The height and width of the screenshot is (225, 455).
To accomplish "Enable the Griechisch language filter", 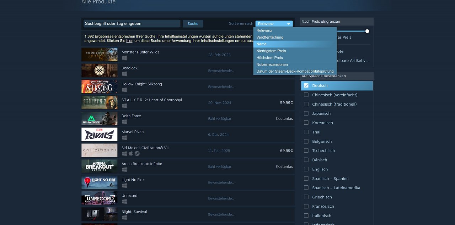I will [x=306, y=197].
